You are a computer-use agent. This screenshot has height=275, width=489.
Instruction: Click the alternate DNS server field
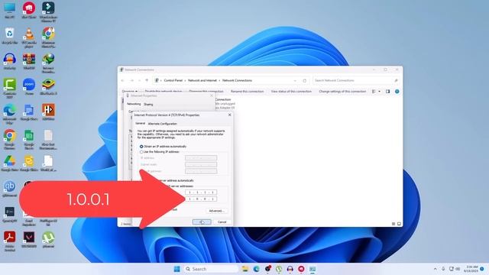coord(201,199)
